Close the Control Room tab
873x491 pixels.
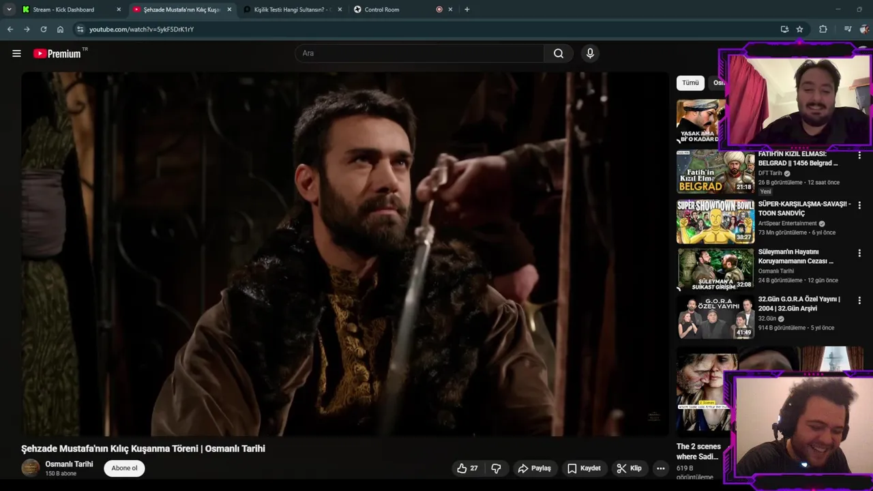coord(450,10)
